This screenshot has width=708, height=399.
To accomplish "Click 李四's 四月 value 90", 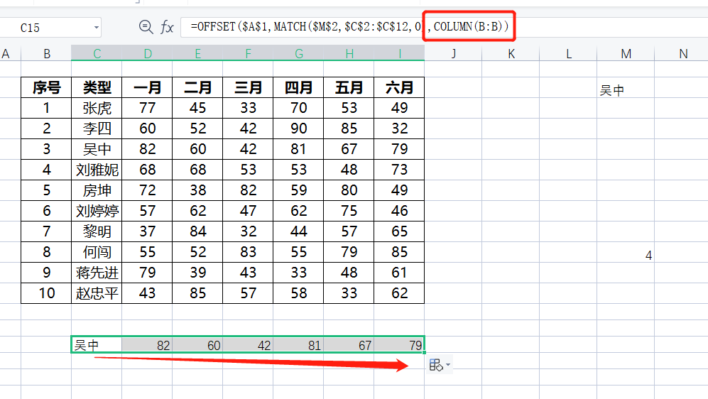I will (298, 129).
